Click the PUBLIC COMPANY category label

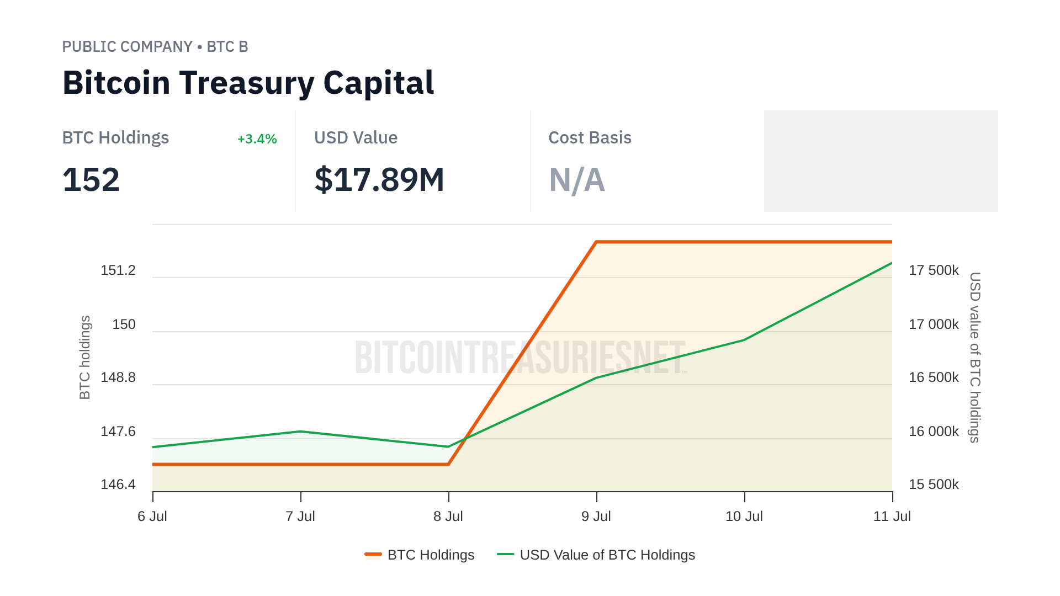click(127, 47)
